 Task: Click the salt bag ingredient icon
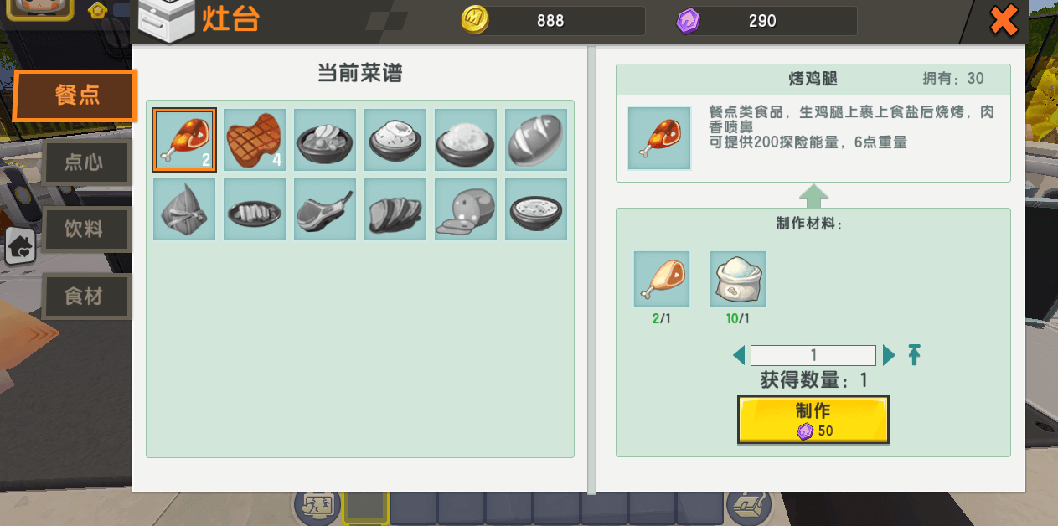pos(738,279)
